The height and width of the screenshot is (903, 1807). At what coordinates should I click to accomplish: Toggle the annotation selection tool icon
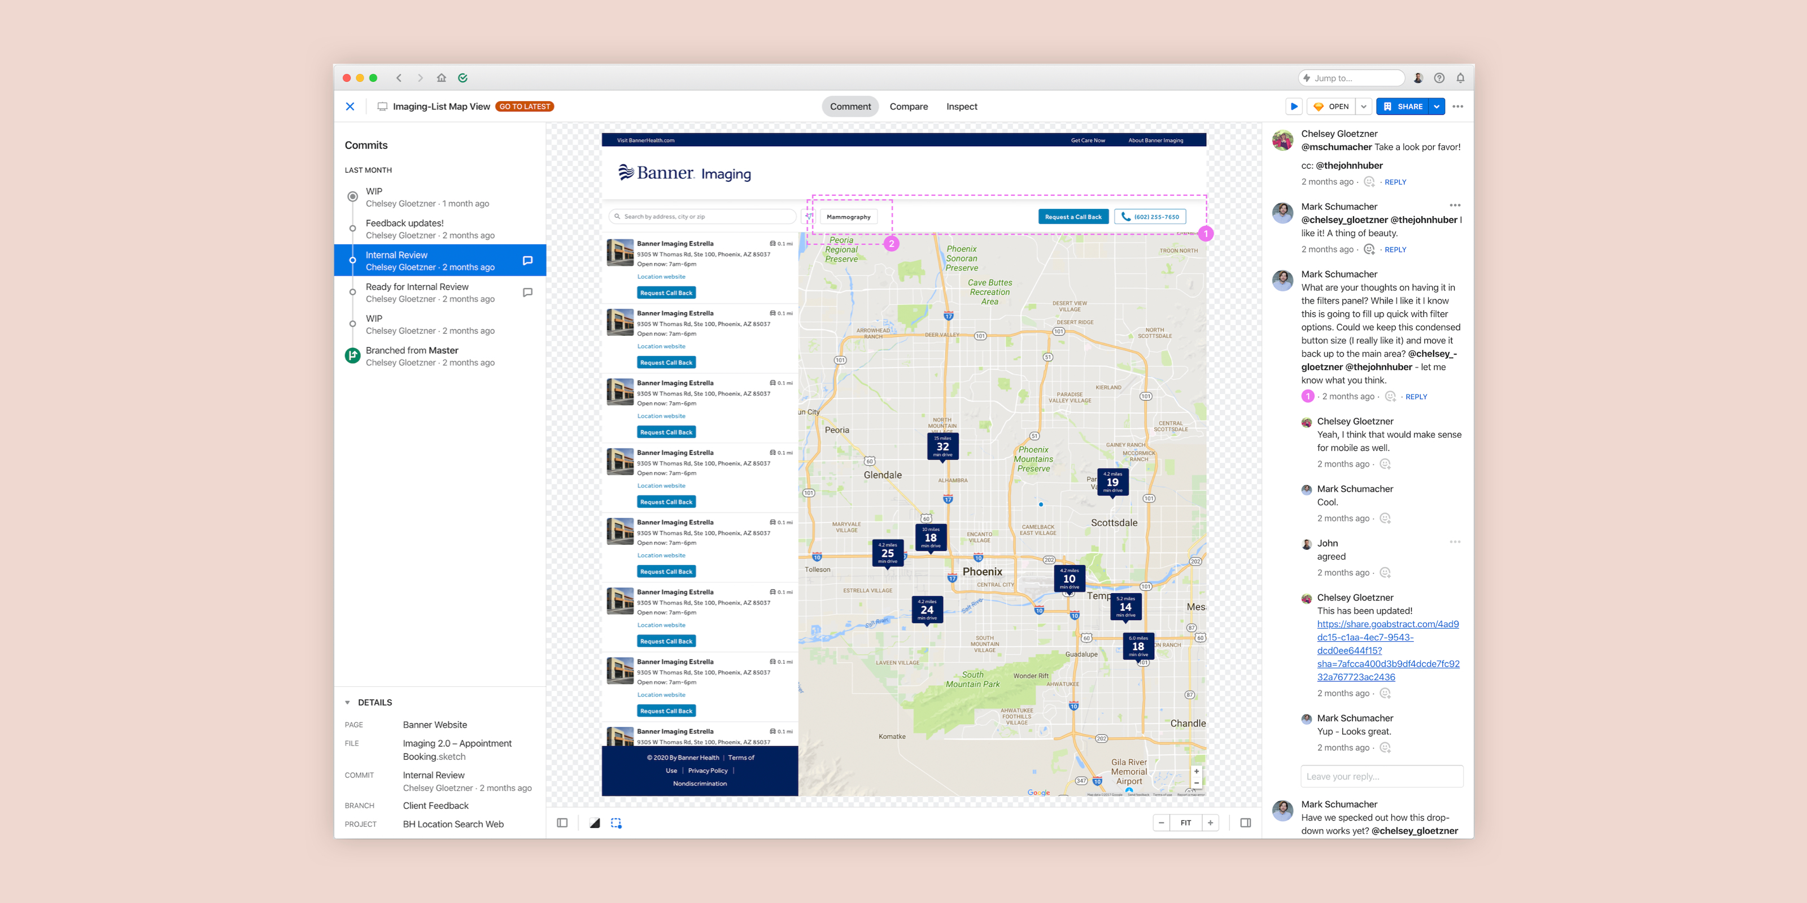(616, 822)
